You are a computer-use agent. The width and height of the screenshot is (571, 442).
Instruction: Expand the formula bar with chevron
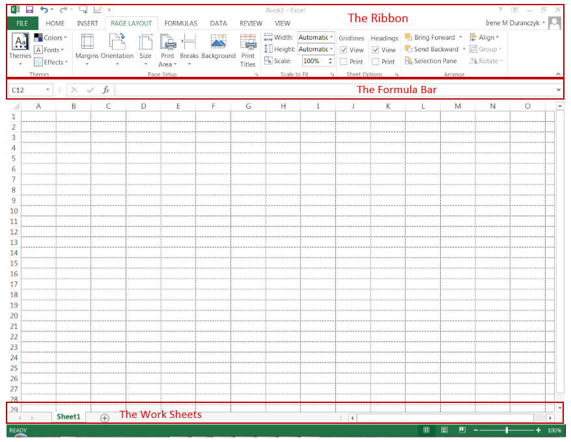click(x=559, y=90)
